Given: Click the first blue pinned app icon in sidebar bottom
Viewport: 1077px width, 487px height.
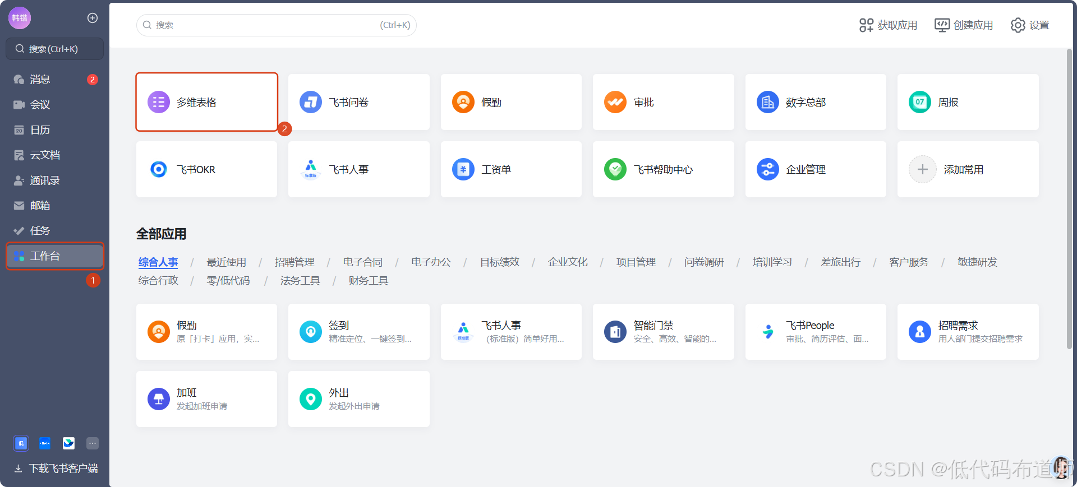Looking at the screenshot, I should pyautogui.click(x=21, y=443).
